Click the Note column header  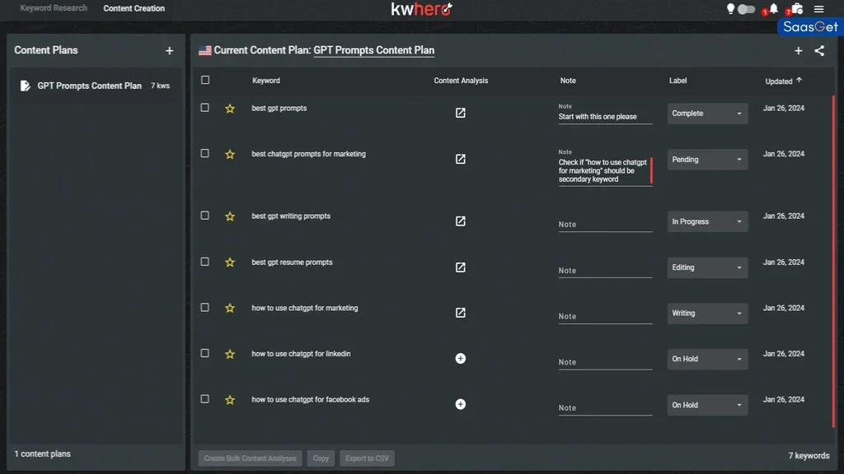pyautogui.click(x=568, y=81)
